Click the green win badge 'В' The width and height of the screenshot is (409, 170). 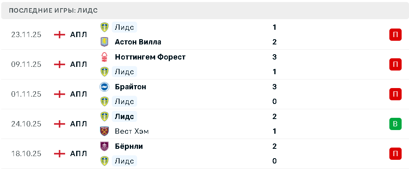coord(395,124)
